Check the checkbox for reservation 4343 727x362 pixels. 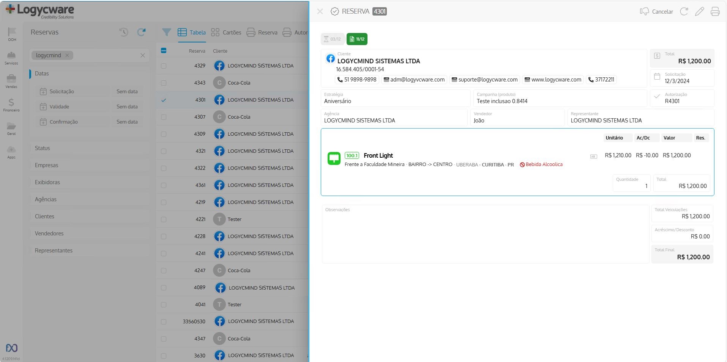click(164, 83)
